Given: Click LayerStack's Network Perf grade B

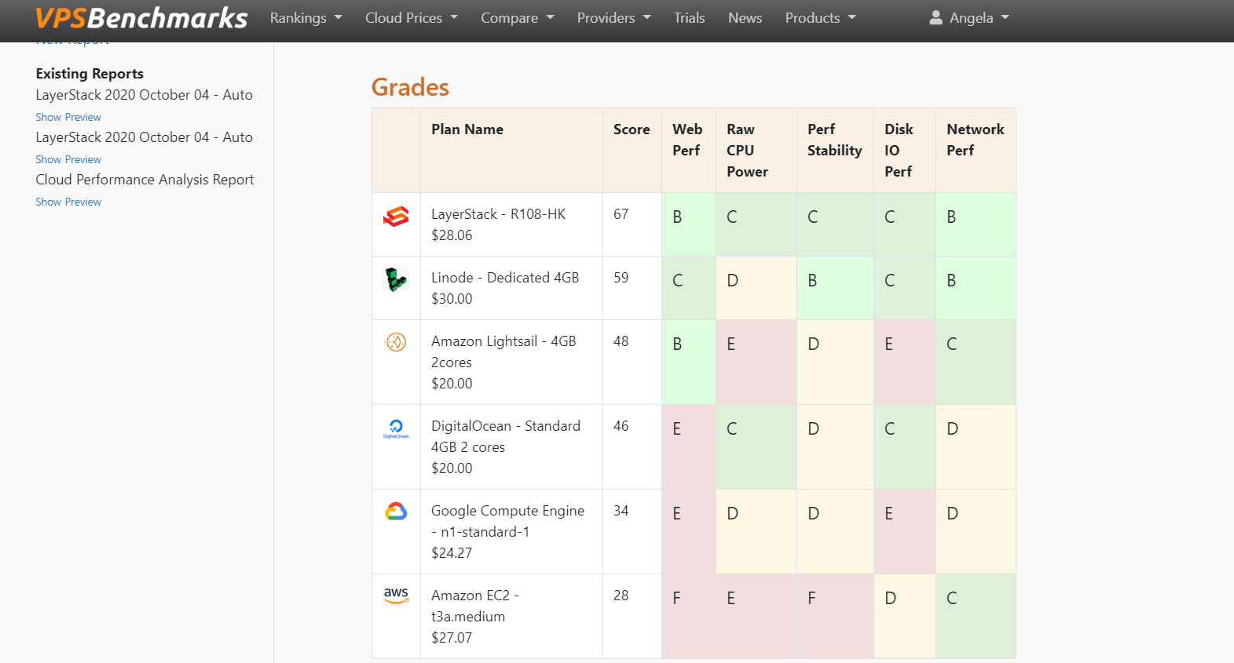Looking at the screenshot, I should [951, 217].
